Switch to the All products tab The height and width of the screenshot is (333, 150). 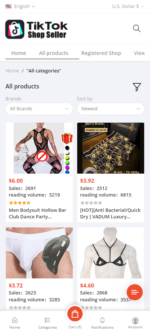coord(54,53)
